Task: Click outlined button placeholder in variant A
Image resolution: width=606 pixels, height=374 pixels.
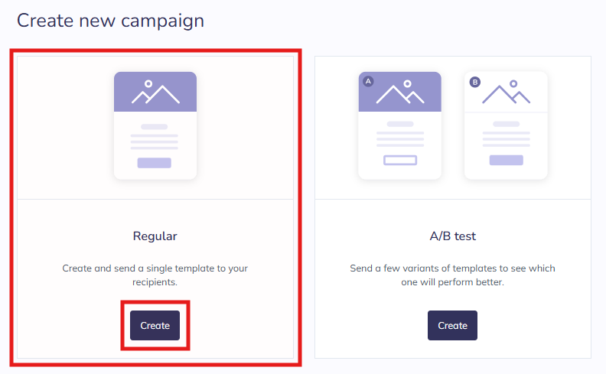Action: [400, 161]
